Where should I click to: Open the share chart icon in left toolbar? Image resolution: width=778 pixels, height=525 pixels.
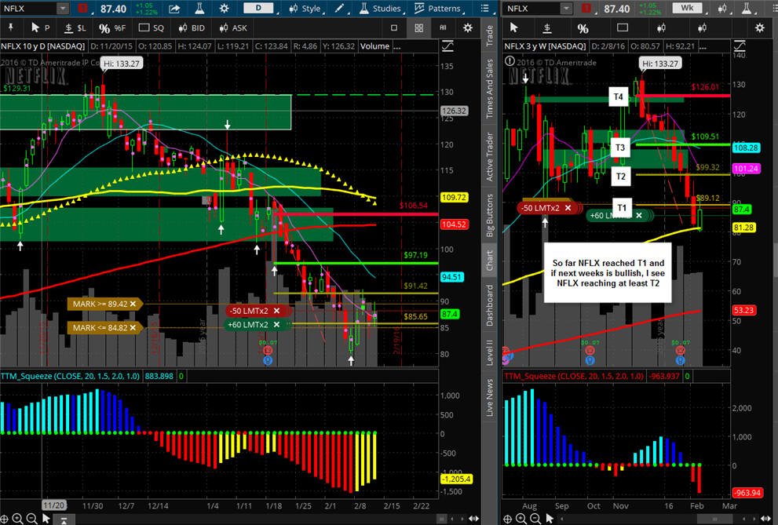(174, 9)
